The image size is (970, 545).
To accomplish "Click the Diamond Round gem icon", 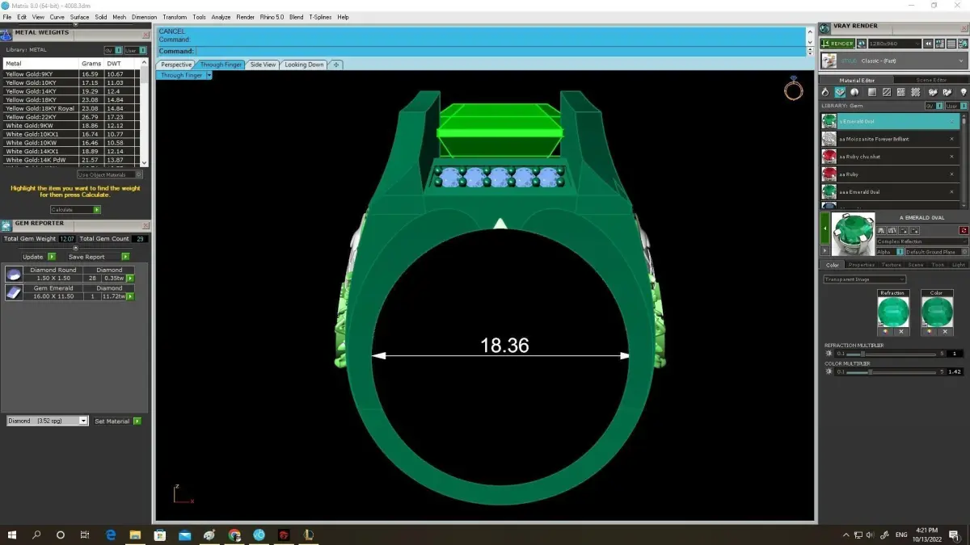I will pos(14,274).
